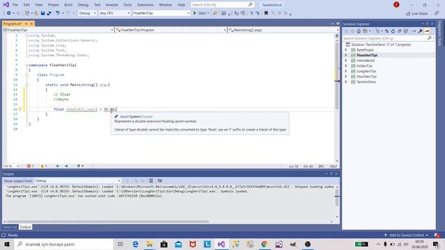Click View Code icon in Solution Explorer
The width and height of the screenshot is (445, 250).
[x=414, y=31]
